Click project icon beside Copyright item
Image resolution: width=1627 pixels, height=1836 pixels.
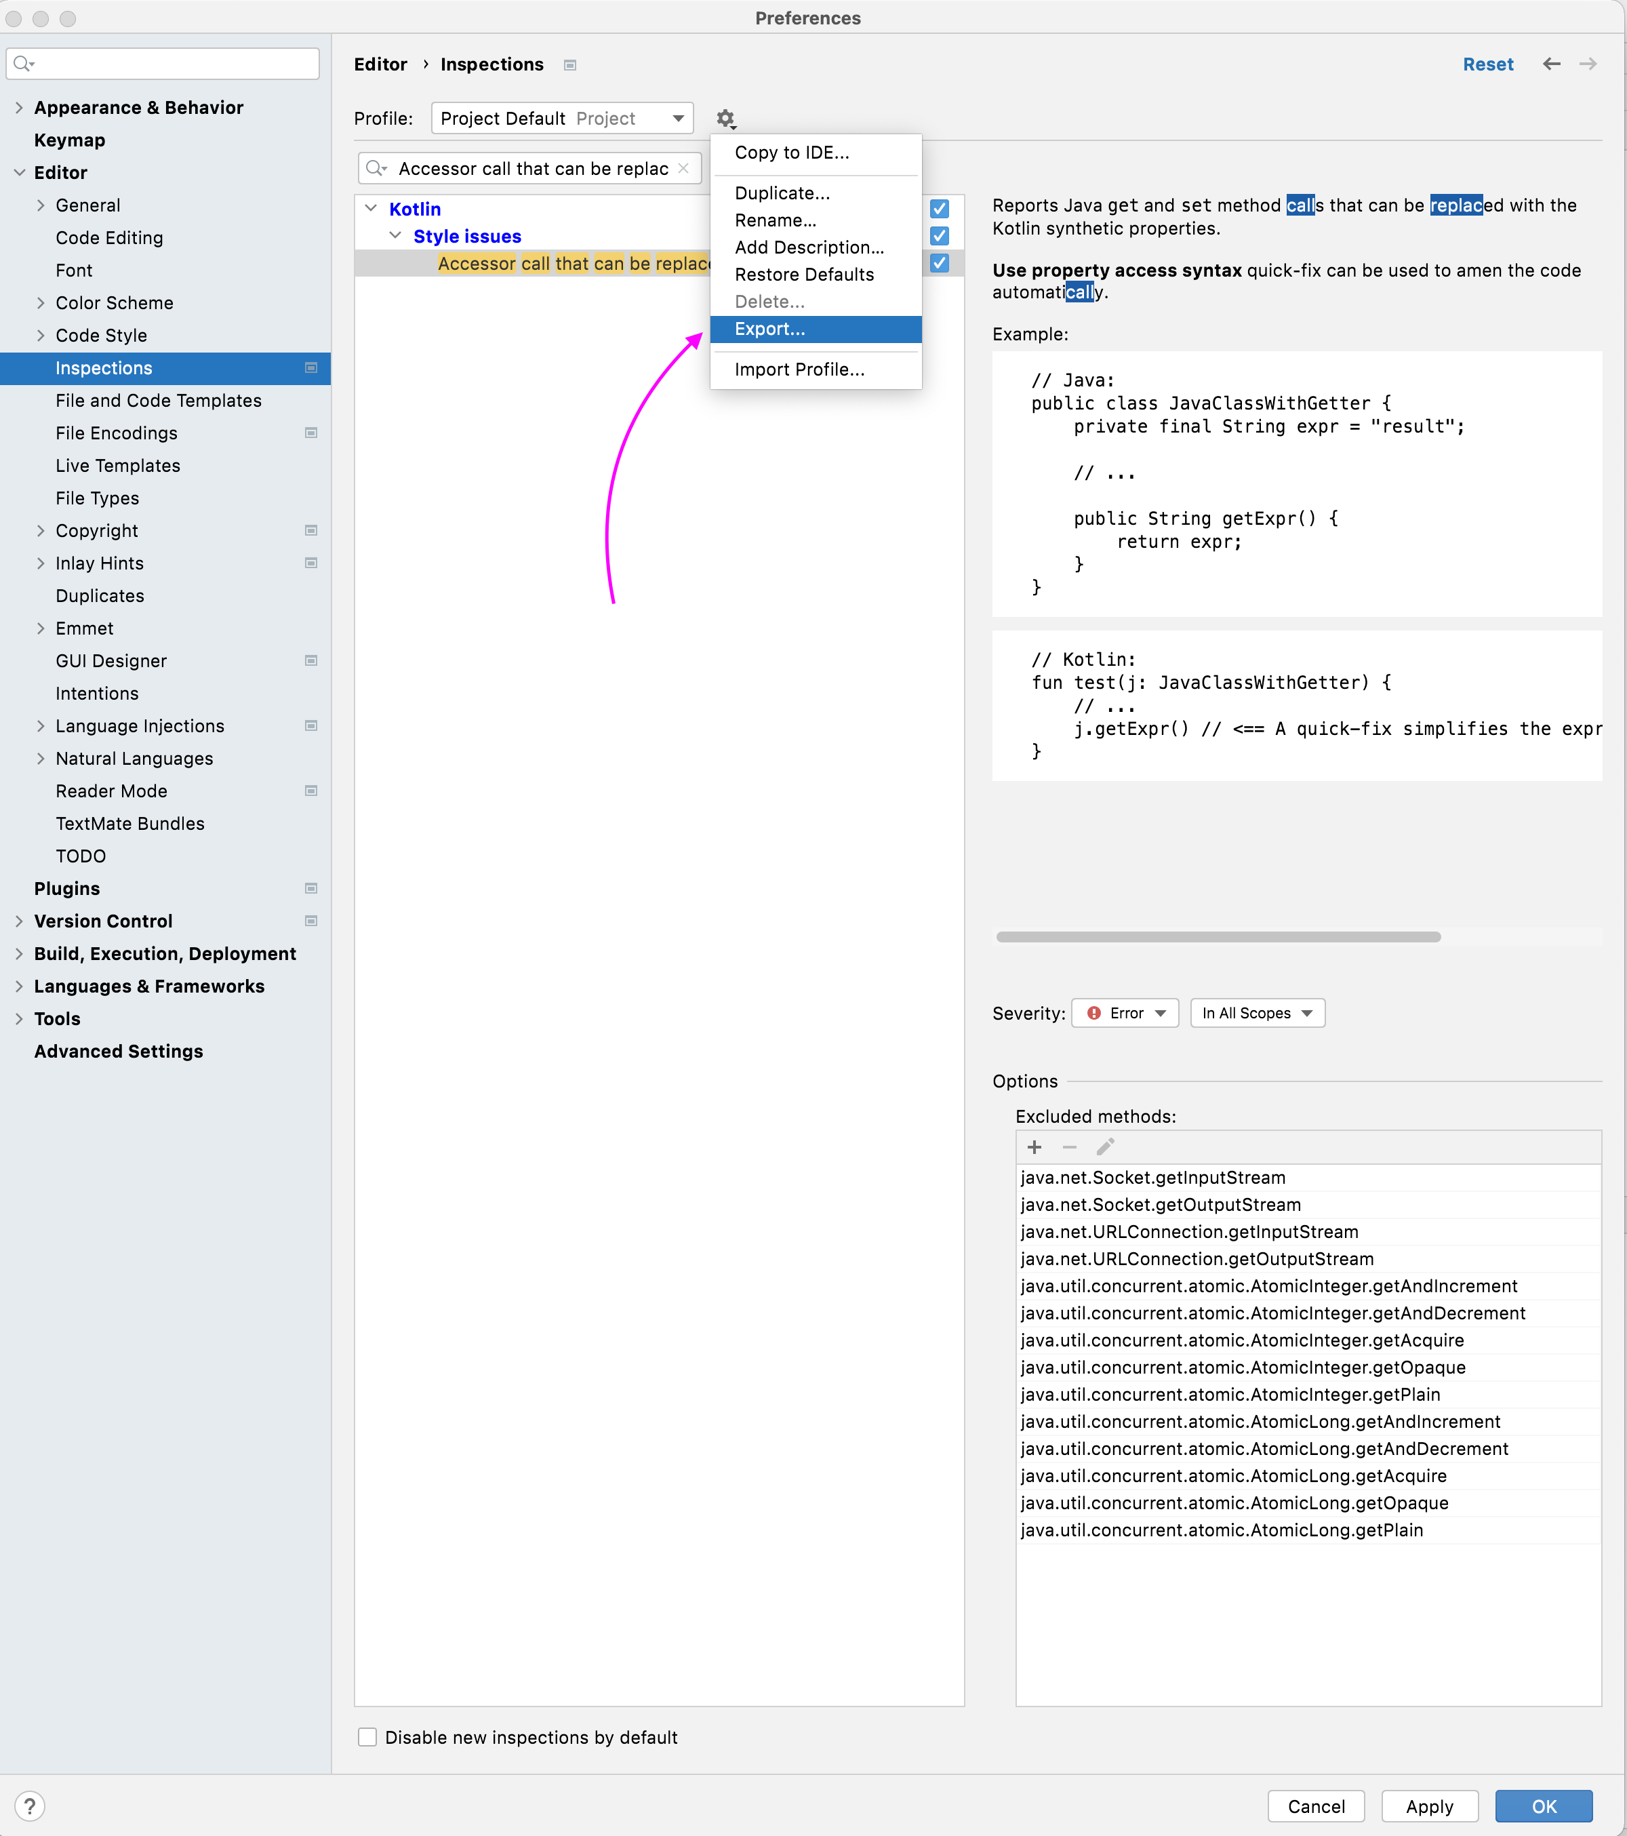312,531
